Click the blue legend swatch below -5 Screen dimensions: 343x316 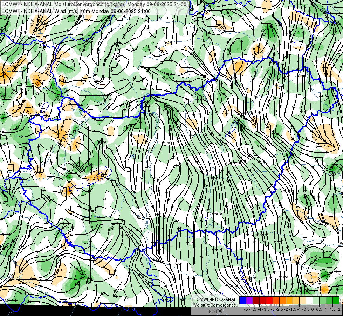[x=243, y=301]
